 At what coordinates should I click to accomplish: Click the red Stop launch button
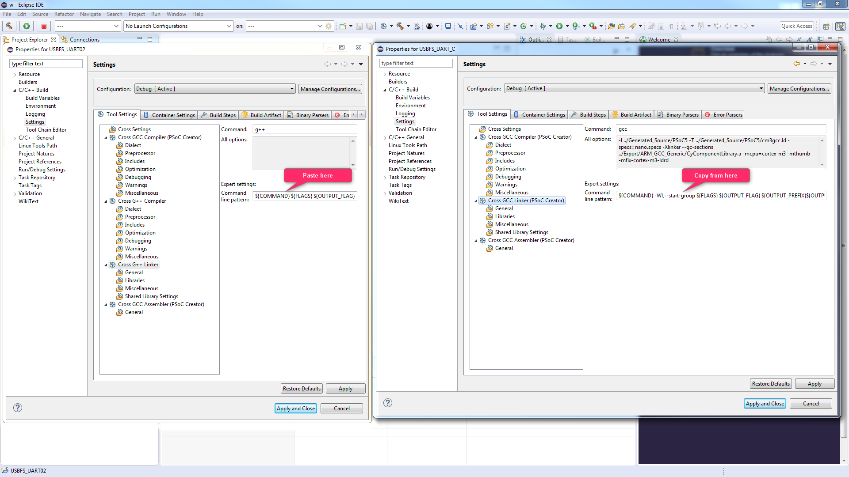pyautogui.click(x=44, y=26)
